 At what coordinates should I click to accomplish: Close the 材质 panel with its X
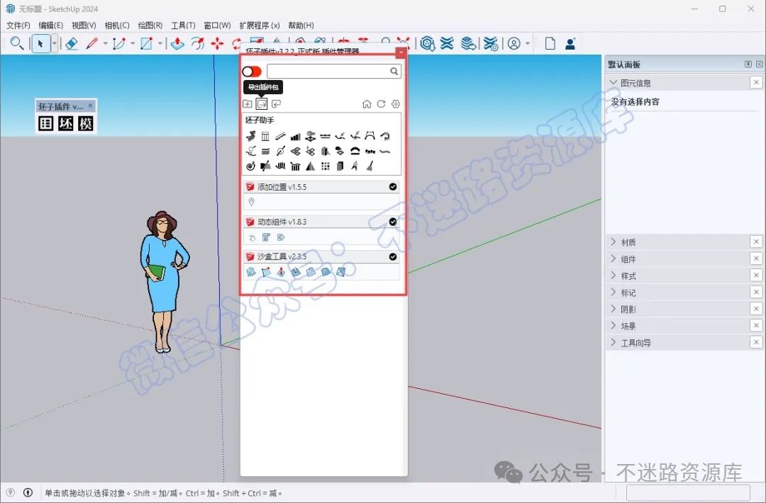pos(756,242)
